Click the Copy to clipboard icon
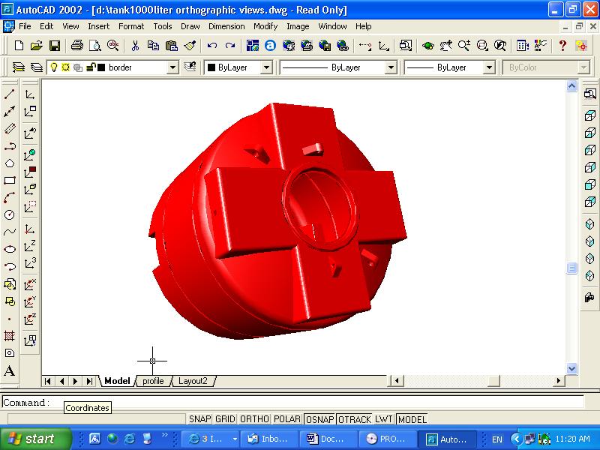This screenshot has width=600, height=450. [x=153, y=46]
